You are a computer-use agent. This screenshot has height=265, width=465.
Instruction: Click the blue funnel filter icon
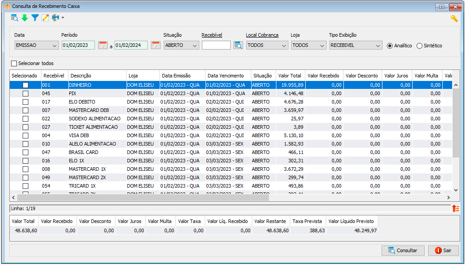click(35, 18)
